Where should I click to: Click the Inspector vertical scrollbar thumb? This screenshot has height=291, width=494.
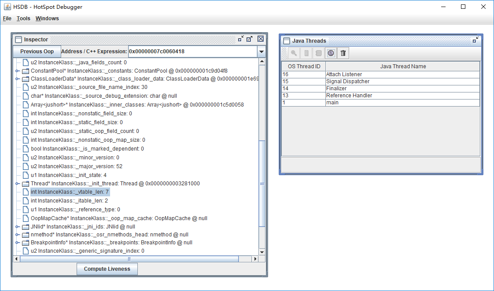click(x=262, y=184)
